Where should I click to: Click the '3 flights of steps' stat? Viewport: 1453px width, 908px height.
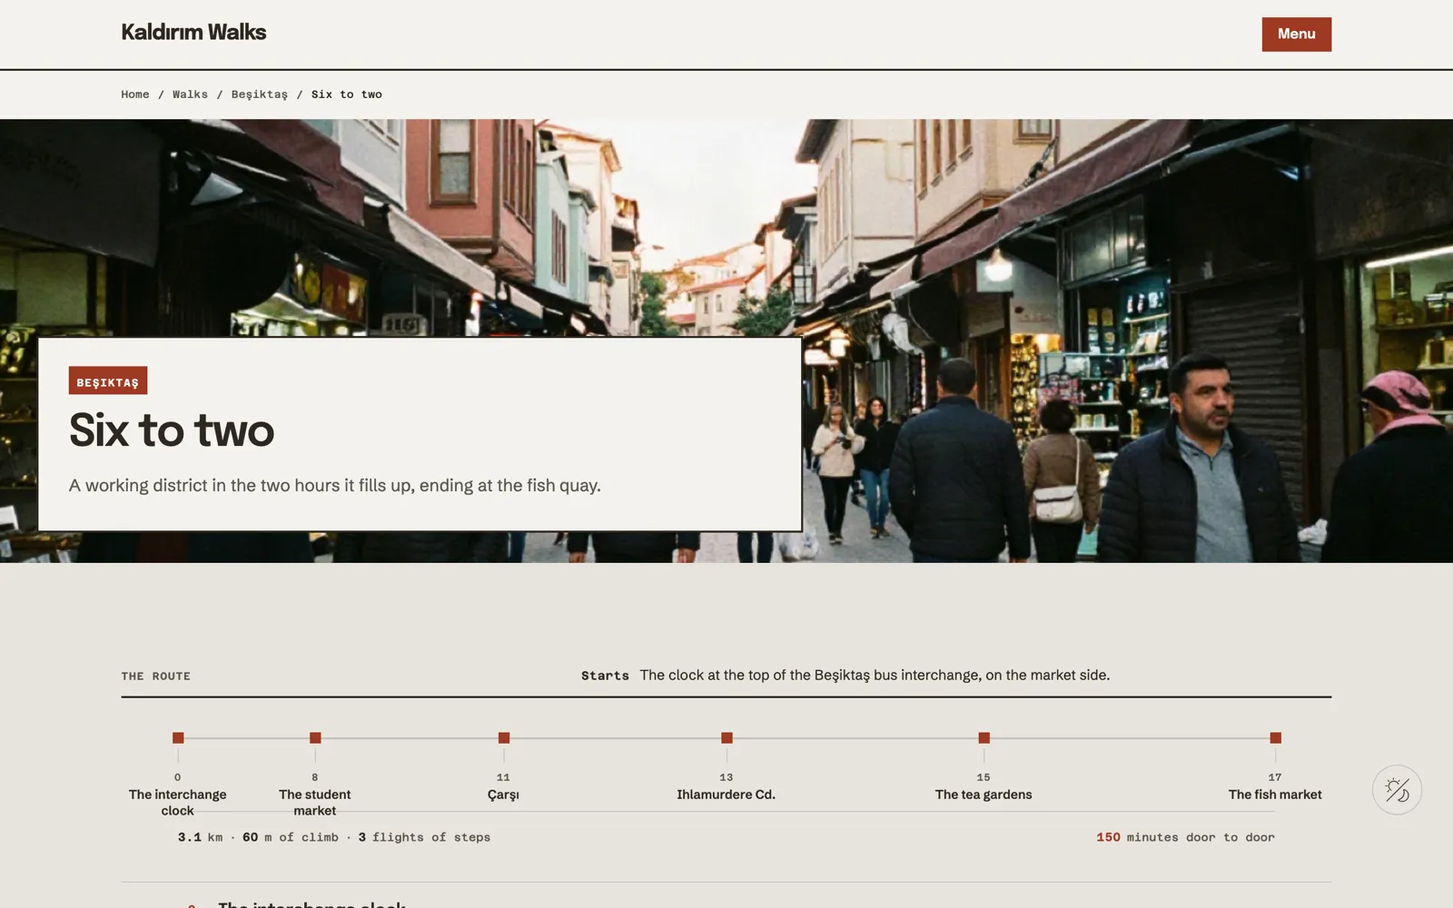tap(424, 837)
